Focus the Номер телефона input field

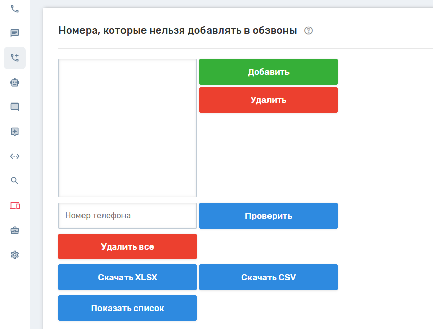[128, 216]
